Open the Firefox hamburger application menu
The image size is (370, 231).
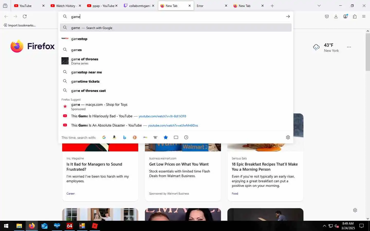[x=364, y=16]
